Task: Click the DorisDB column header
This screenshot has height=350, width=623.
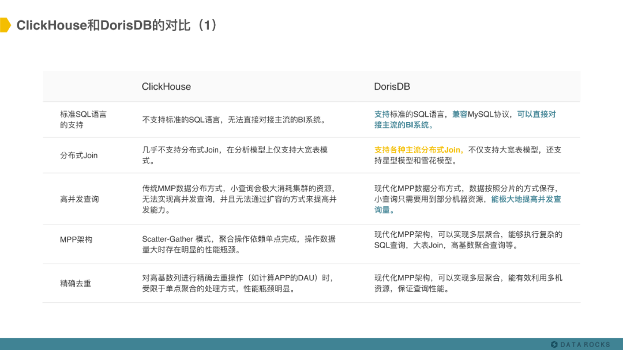Action: pos(392,86)
